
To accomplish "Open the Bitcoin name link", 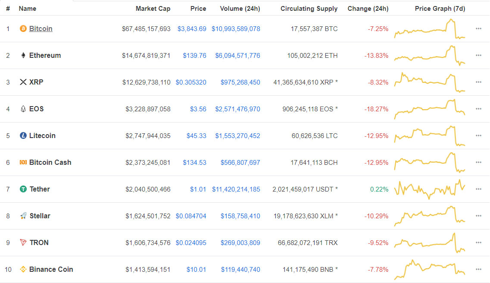I will tap(41, 29).
